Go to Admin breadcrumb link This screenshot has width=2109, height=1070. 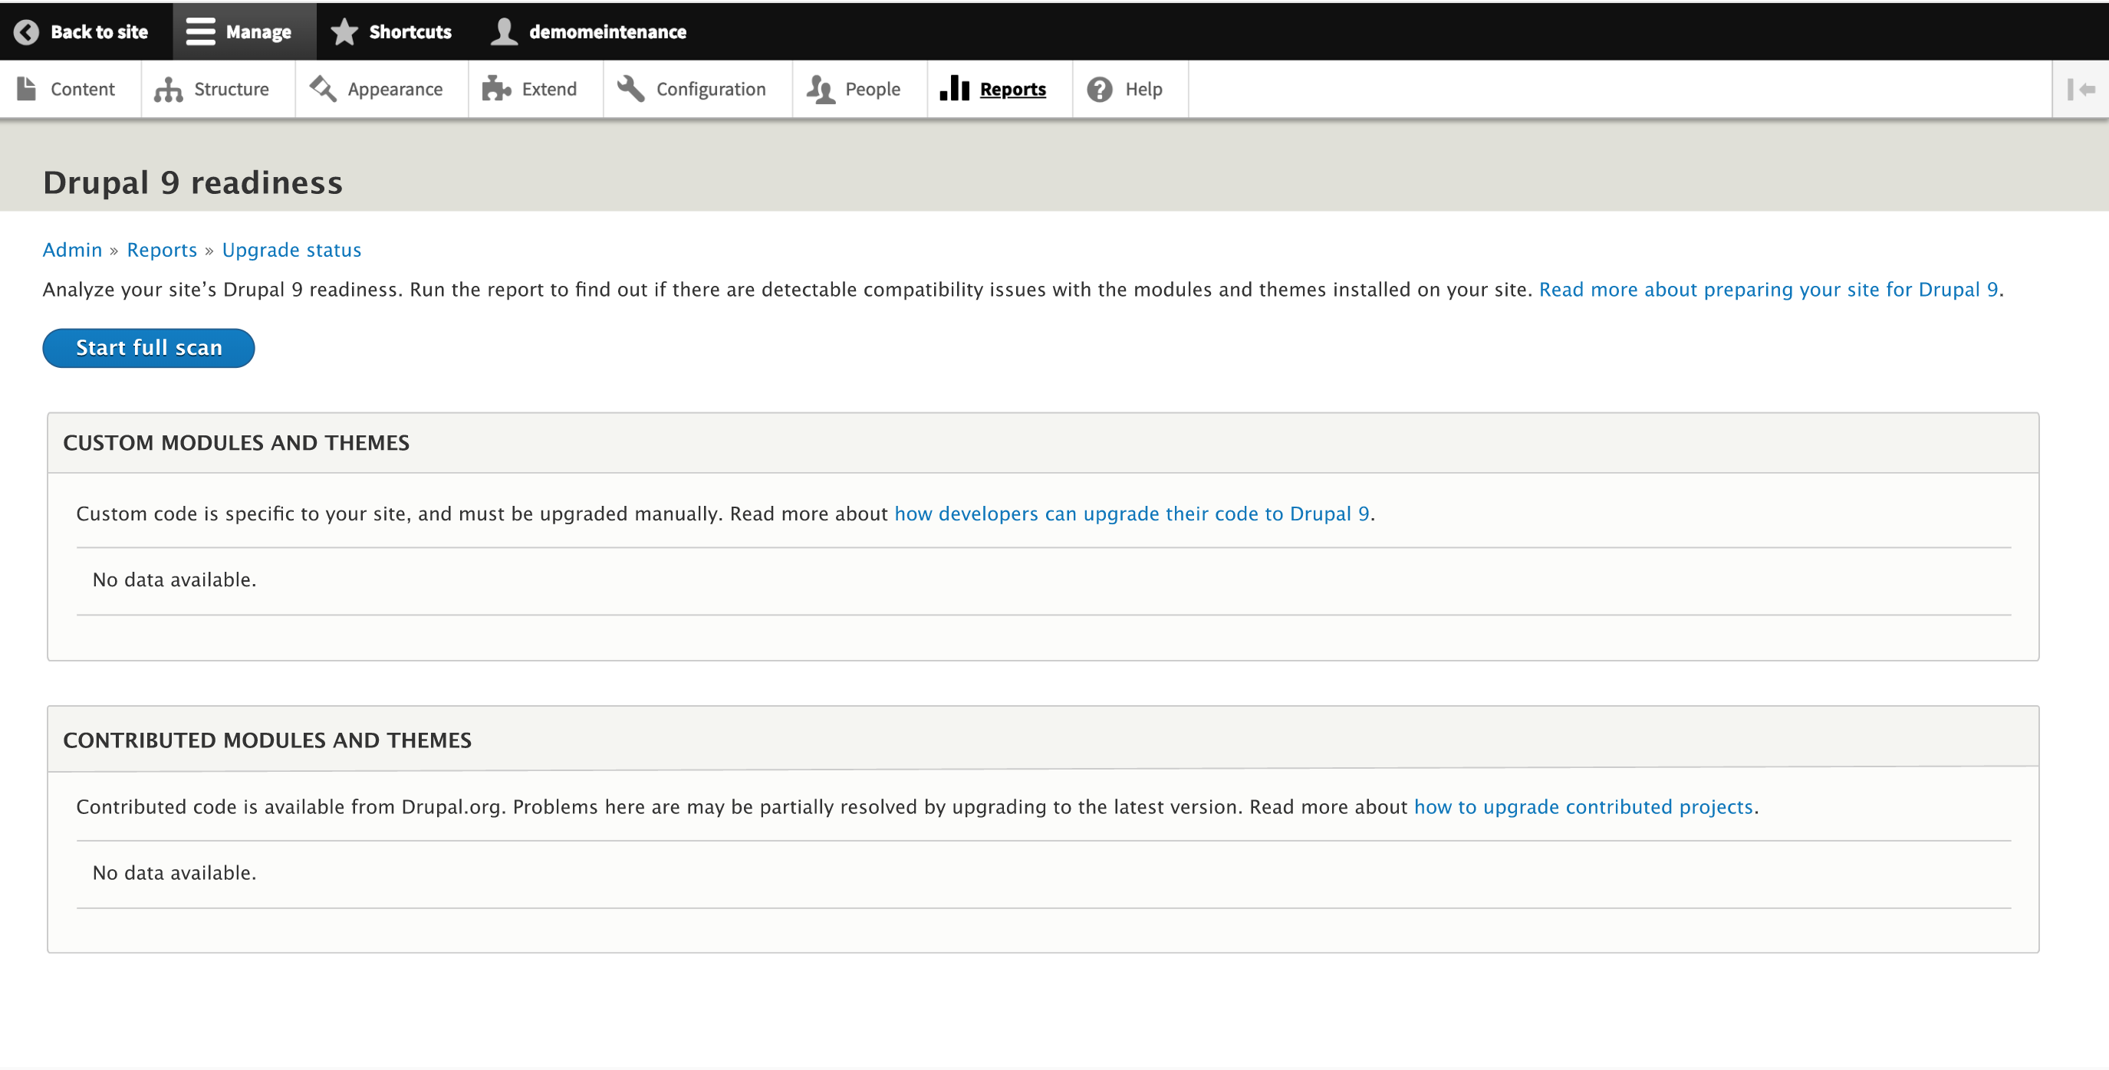(72, 250)
